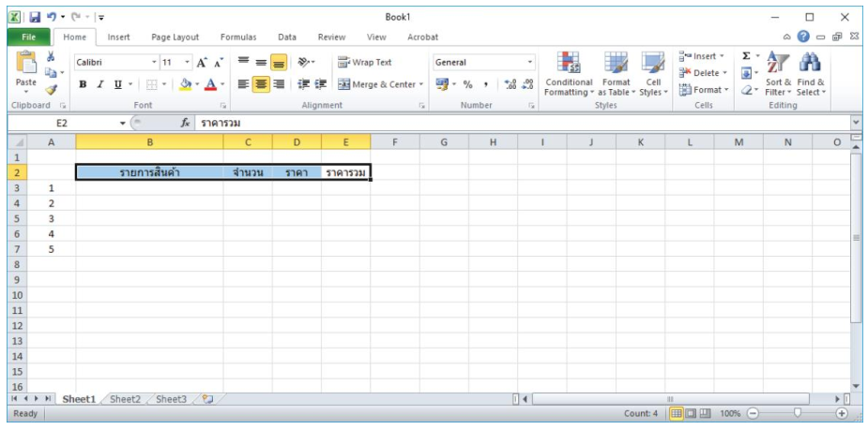Open the Page Layout ribbon tab
Viewport: 868px width, 430px height.
175,37
